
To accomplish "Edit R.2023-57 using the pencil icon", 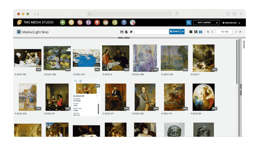I will click(x=81, y=81).
